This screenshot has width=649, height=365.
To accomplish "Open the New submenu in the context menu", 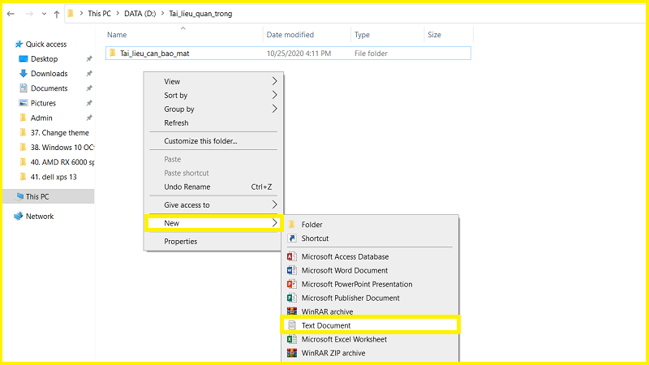I will pyautogui.click(x=213, y=223).
